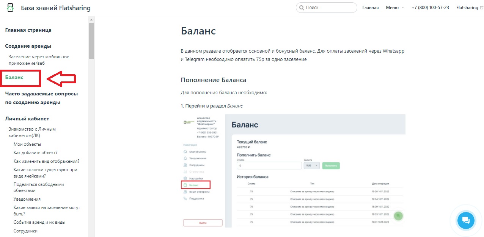Click the magnifier icon in search box
This screenshot has width=484, height=237.
[302, 8]
